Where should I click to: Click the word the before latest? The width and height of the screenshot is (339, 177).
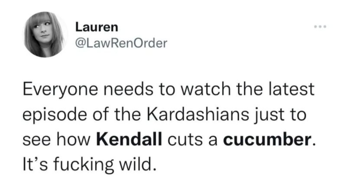tap(252, 90)
